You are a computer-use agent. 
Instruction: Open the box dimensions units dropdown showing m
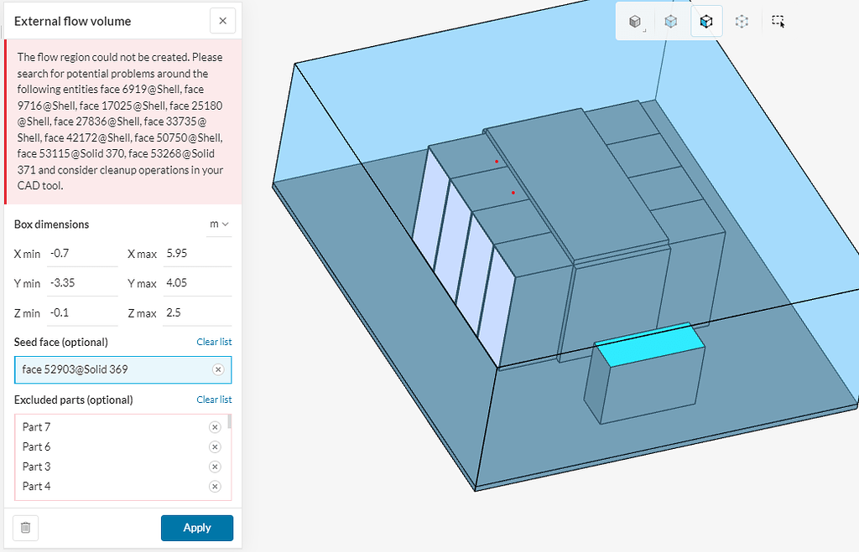(217, 224)
